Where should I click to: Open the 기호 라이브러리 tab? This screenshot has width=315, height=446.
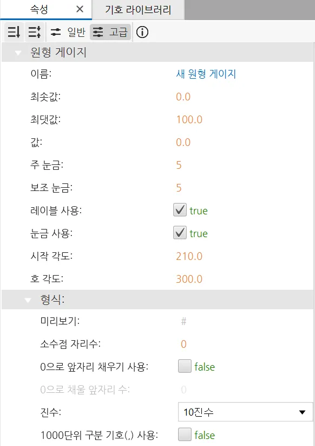[x=138, y=10]
